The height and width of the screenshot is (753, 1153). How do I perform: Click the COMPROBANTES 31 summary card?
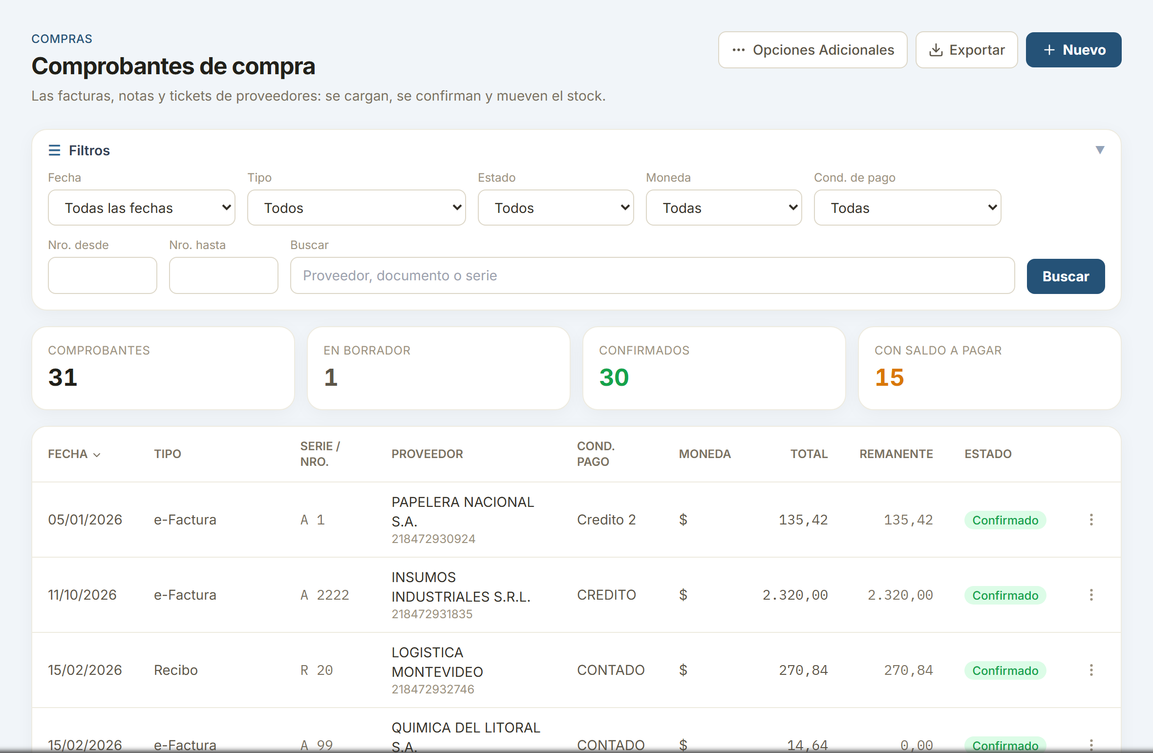[x=163, y=368]
